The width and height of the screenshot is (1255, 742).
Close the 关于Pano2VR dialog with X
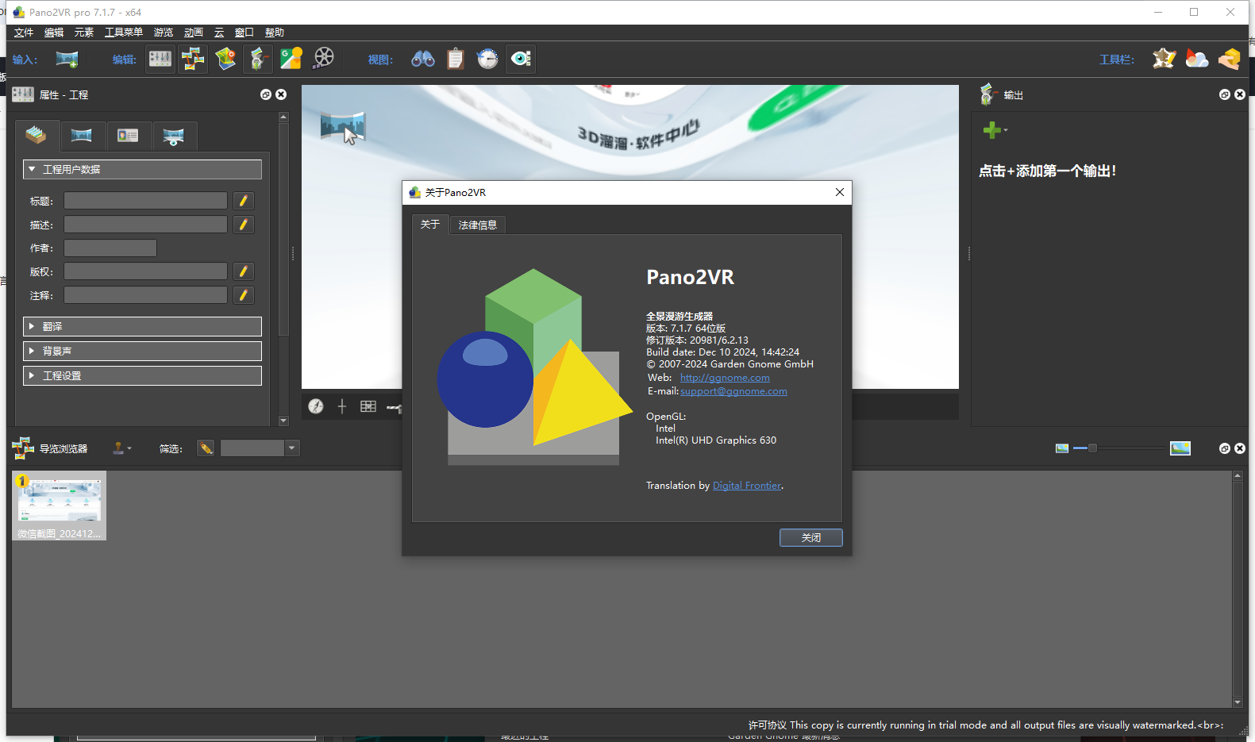click(x=840, y=192)
